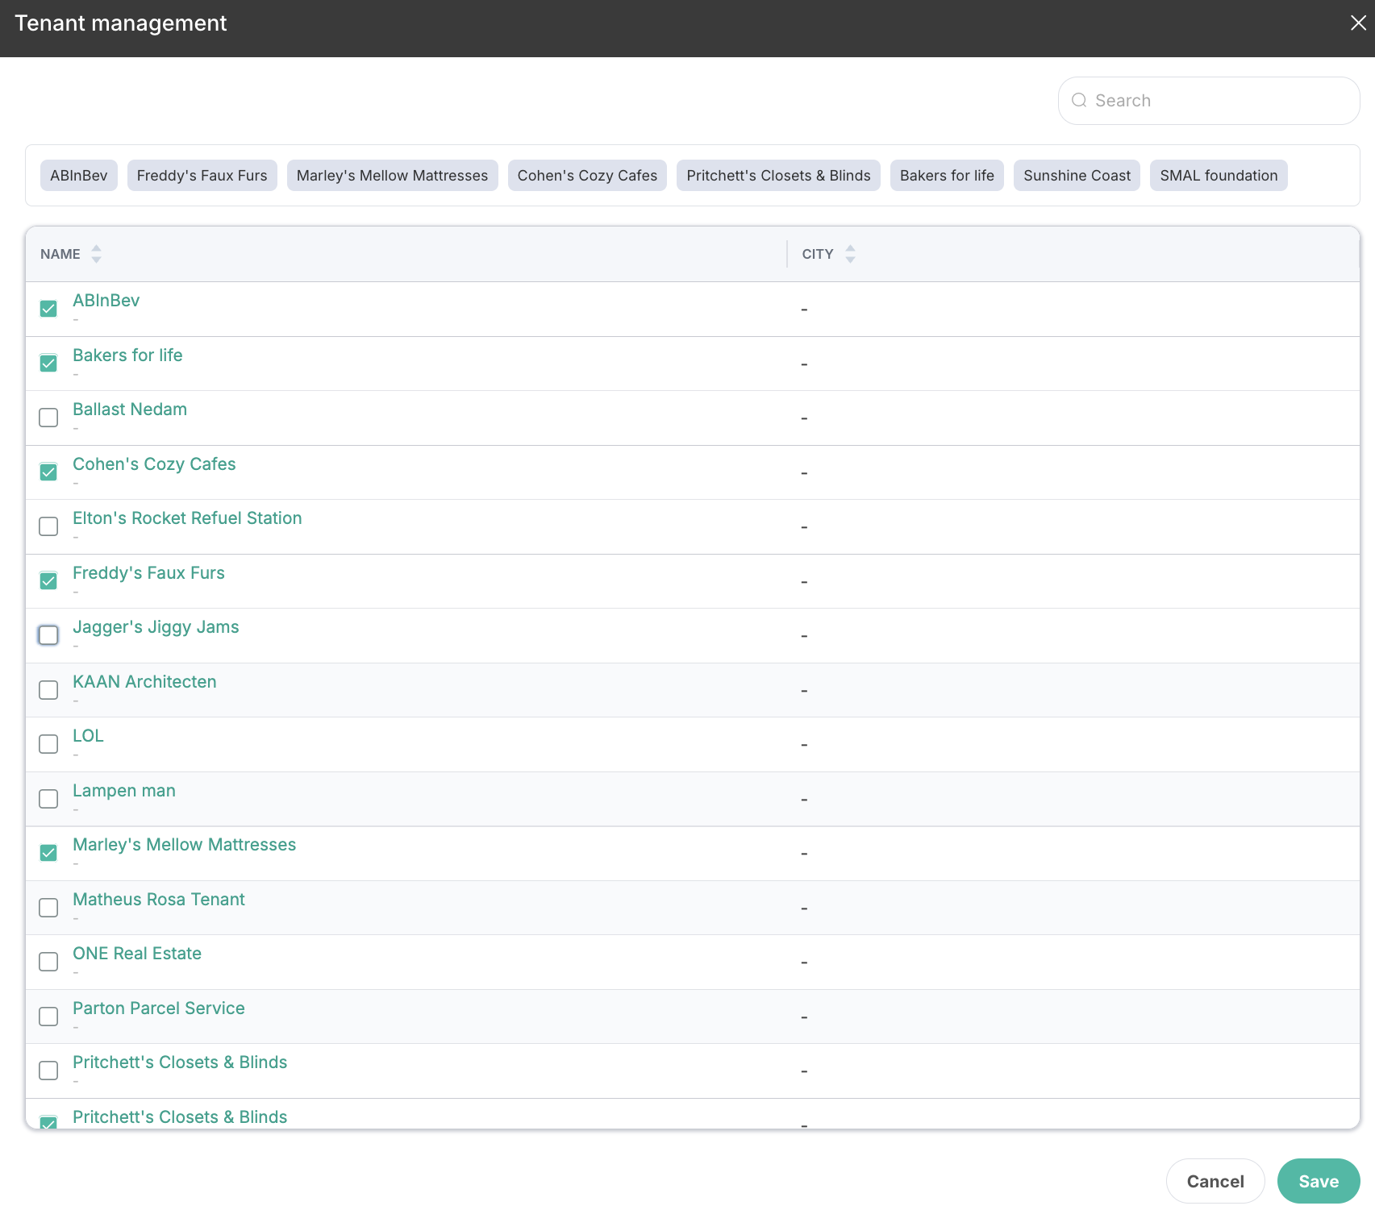The image size is (1375, 1210).
Task: Uncheck the Bakers for life checkbox
Action: coord(48,364)
